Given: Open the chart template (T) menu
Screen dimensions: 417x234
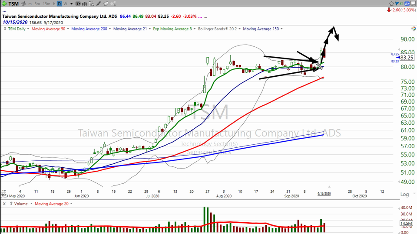Looking at the screenshot, I should click(x=78, y=4).
